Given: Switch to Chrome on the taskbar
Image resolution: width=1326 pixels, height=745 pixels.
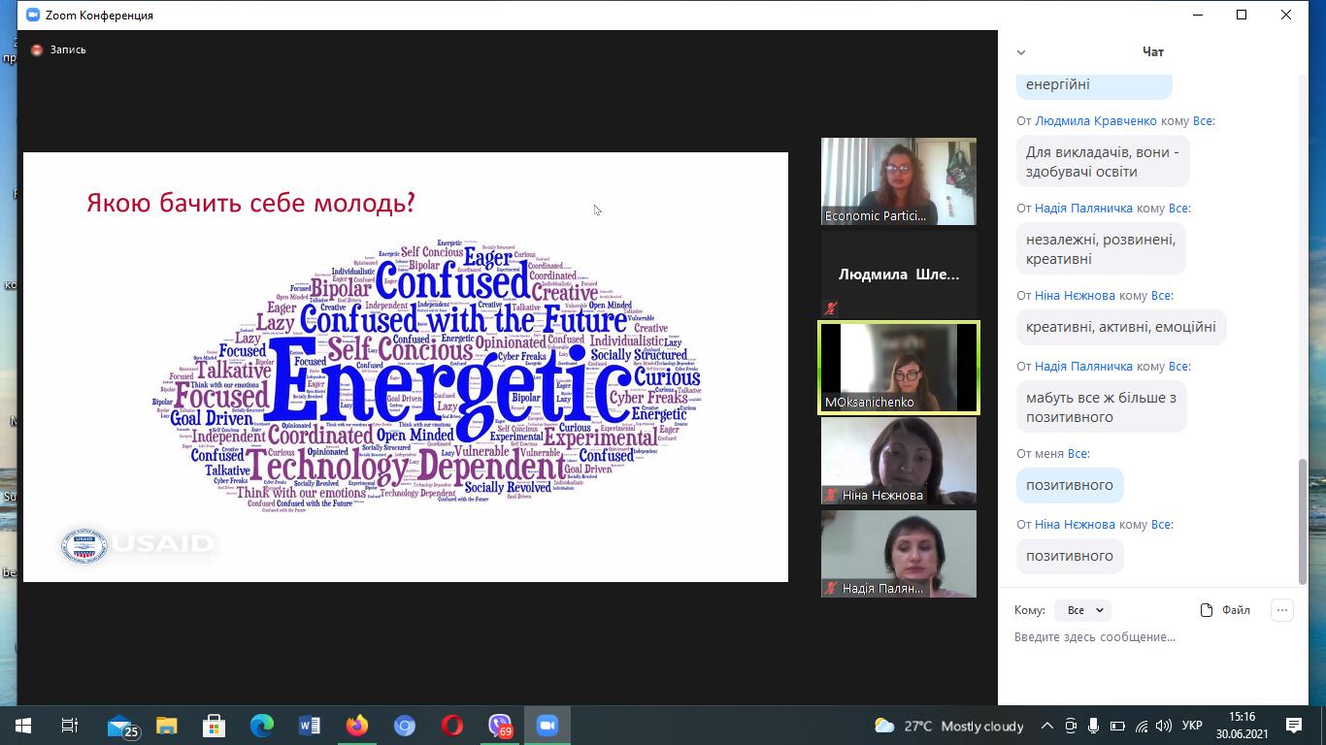Looking at the screenshot, I should 405,726.
